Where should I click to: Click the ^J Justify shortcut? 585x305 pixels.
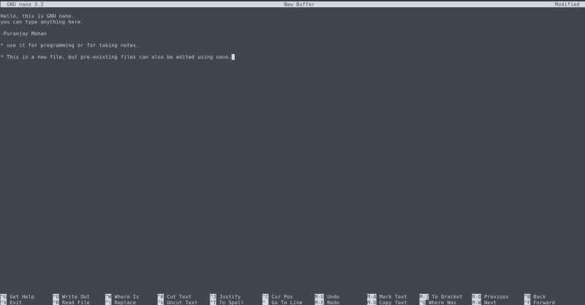click(x=224, y=296)
